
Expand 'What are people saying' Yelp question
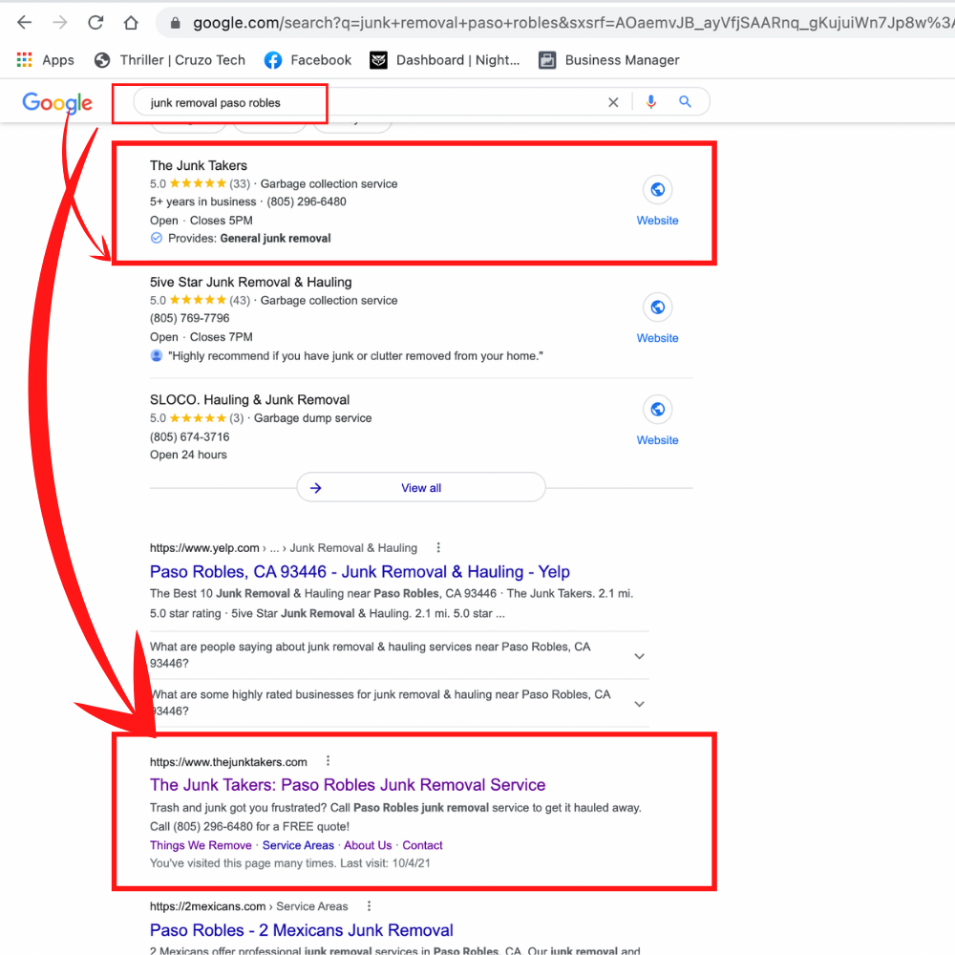[399, 655]
